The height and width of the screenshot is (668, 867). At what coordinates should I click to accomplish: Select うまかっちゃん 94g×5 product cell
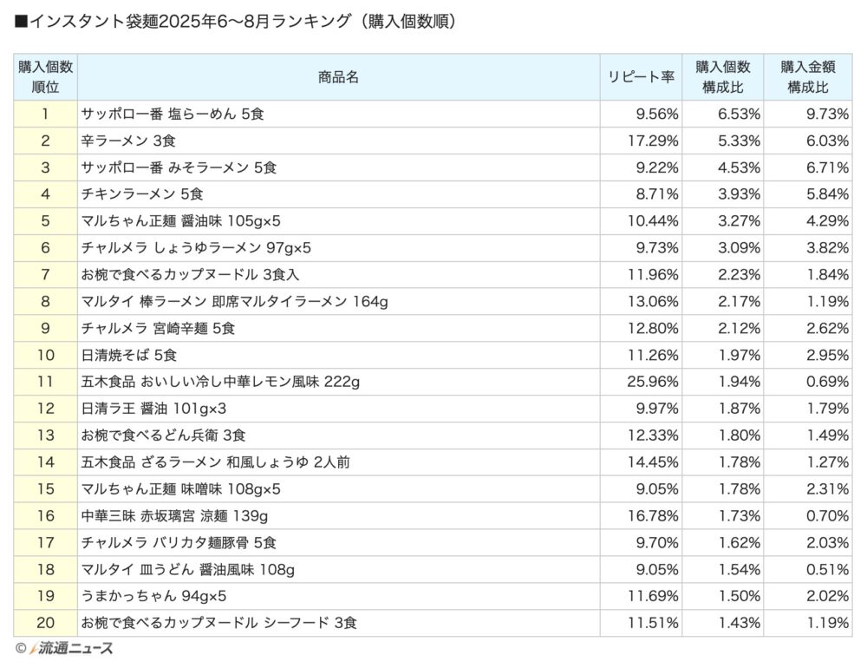click(338, 596)
